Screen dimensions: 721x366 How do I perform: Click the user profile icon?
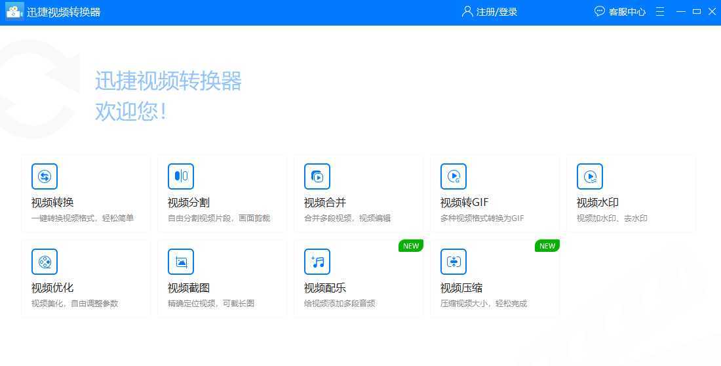pos(467,12)
